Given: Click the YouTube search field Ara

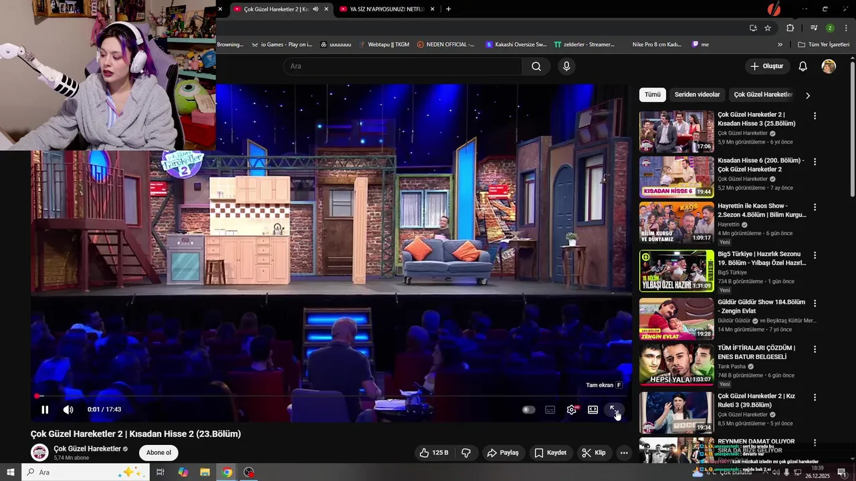Looking at the screenshot, I should (x=403, y=66).
